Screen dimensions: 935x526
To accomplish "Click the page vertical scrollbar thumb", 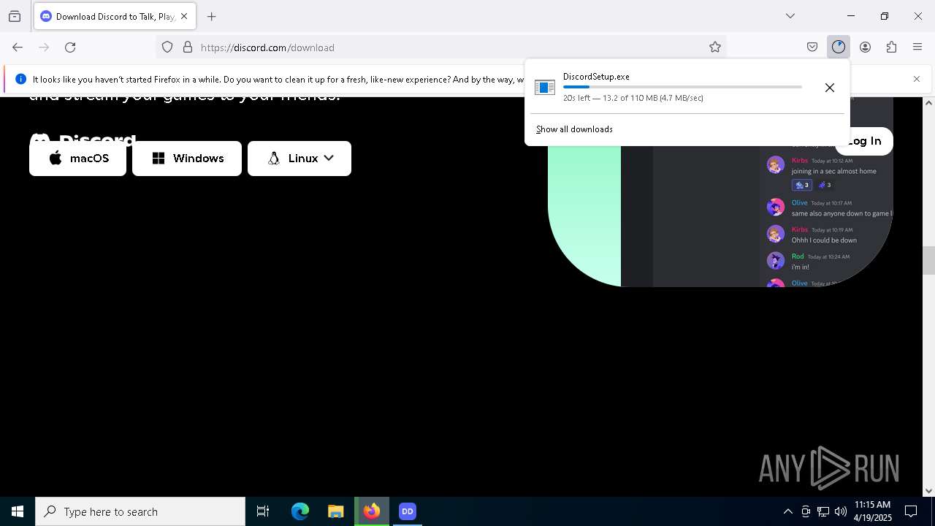I will (928, 261).
